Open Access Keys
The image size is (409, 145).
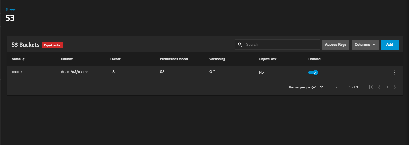(x=336, y=45)
